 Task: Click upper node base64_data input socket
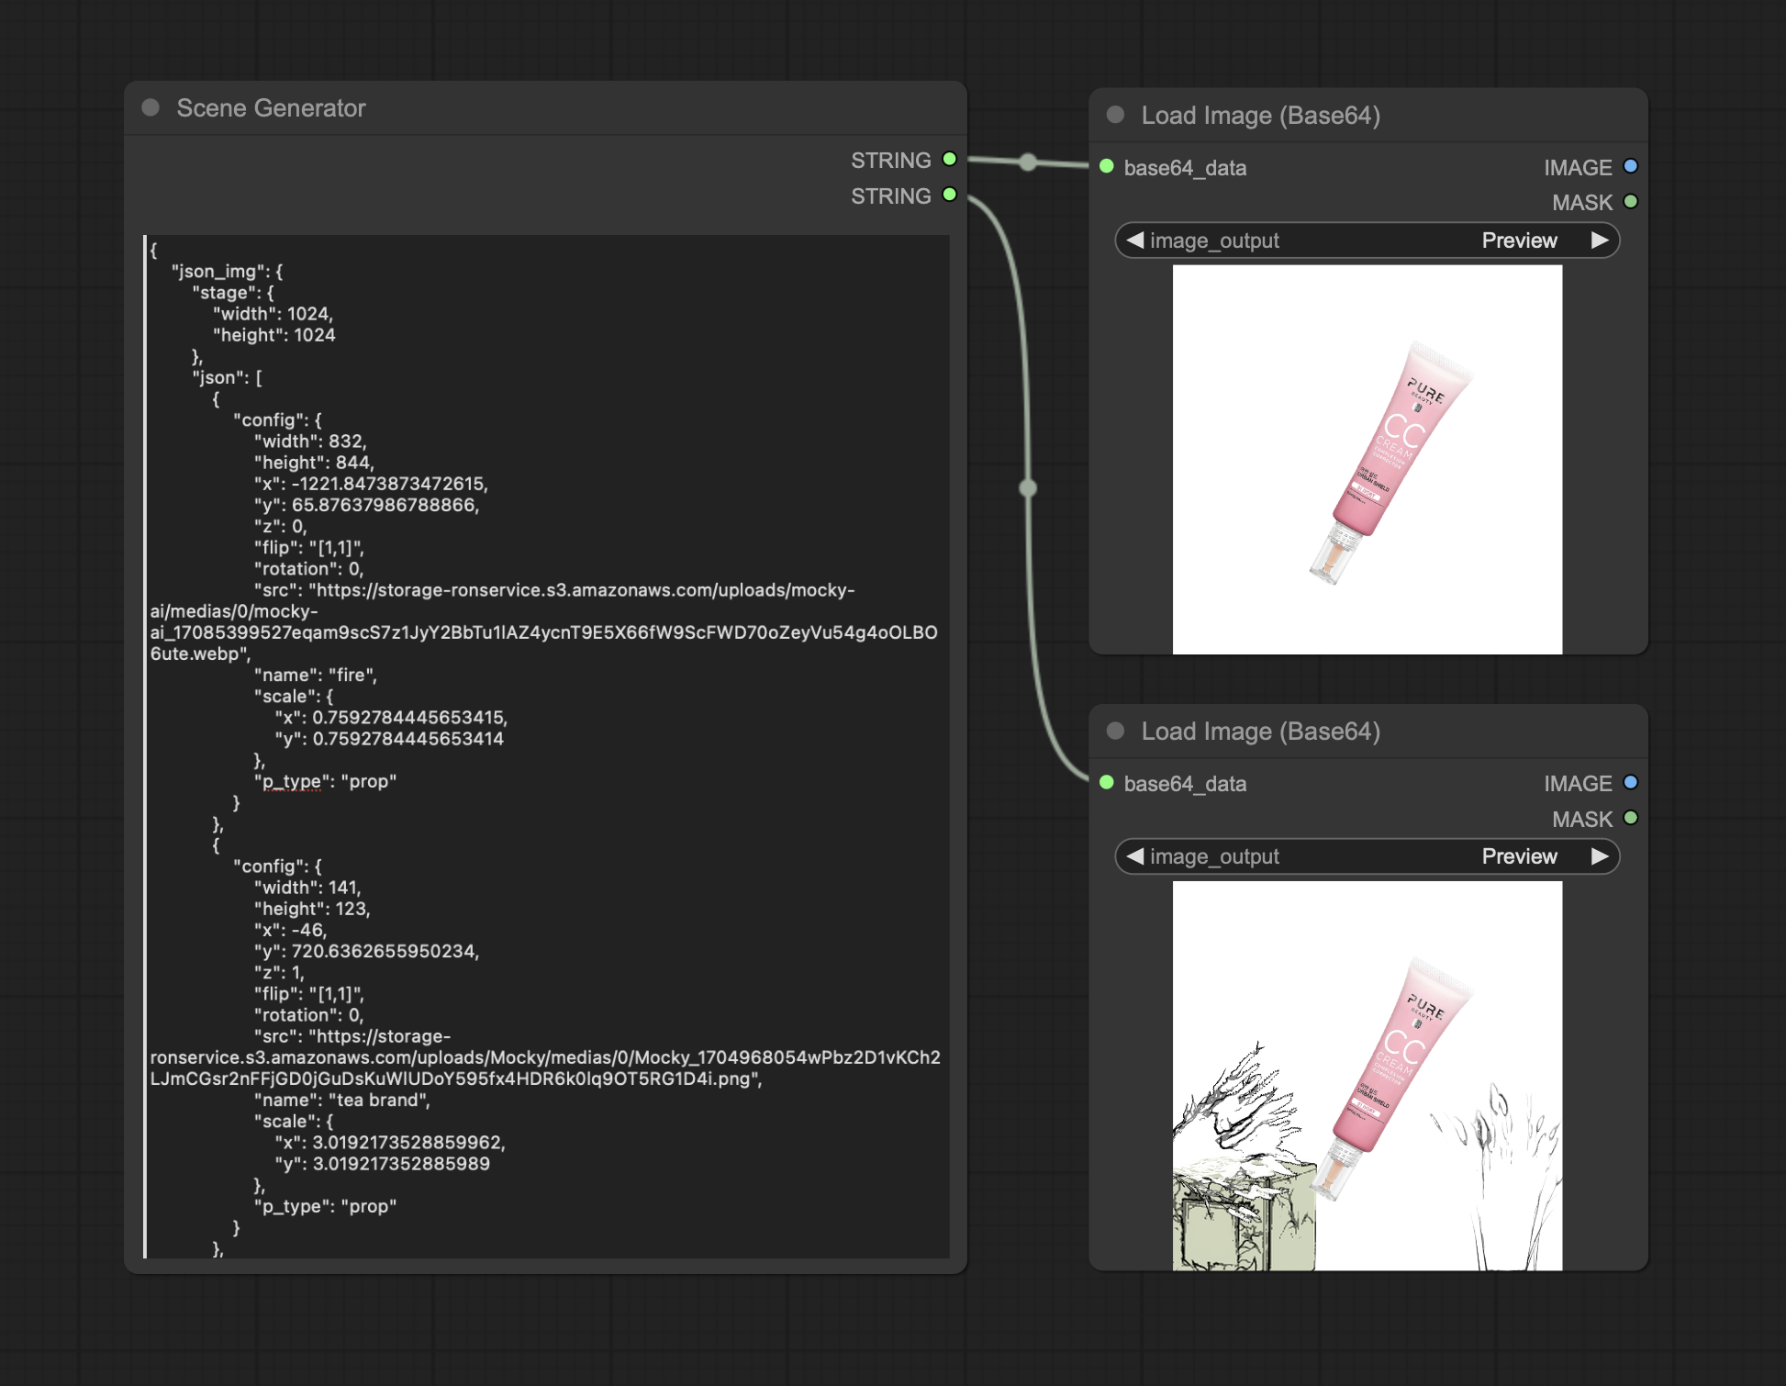tap(1107, 166)
